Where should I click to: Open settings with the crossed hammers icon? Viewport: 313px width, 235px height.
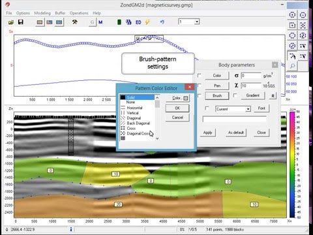[x=74, y=22]
